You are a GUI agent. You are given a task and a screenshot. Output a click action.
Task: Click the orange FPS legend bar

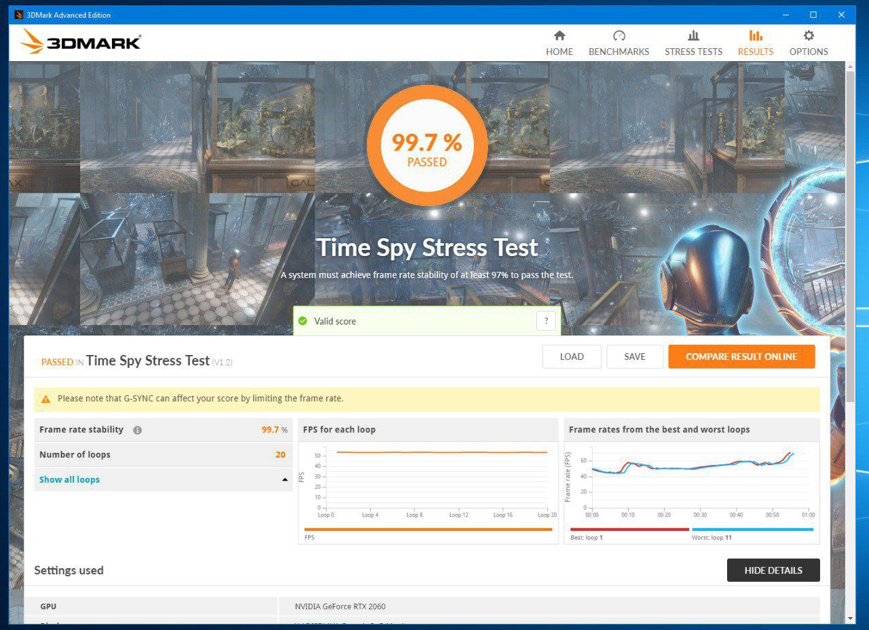pyautogui.click(x=428, y=530)
